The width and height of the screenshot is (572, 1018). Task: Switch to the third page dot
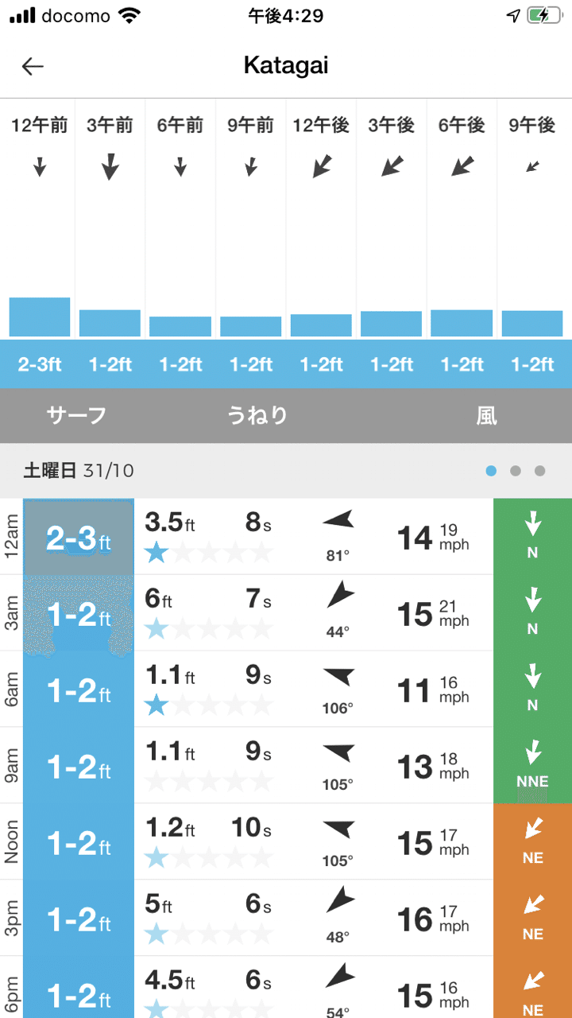[540, 471]
